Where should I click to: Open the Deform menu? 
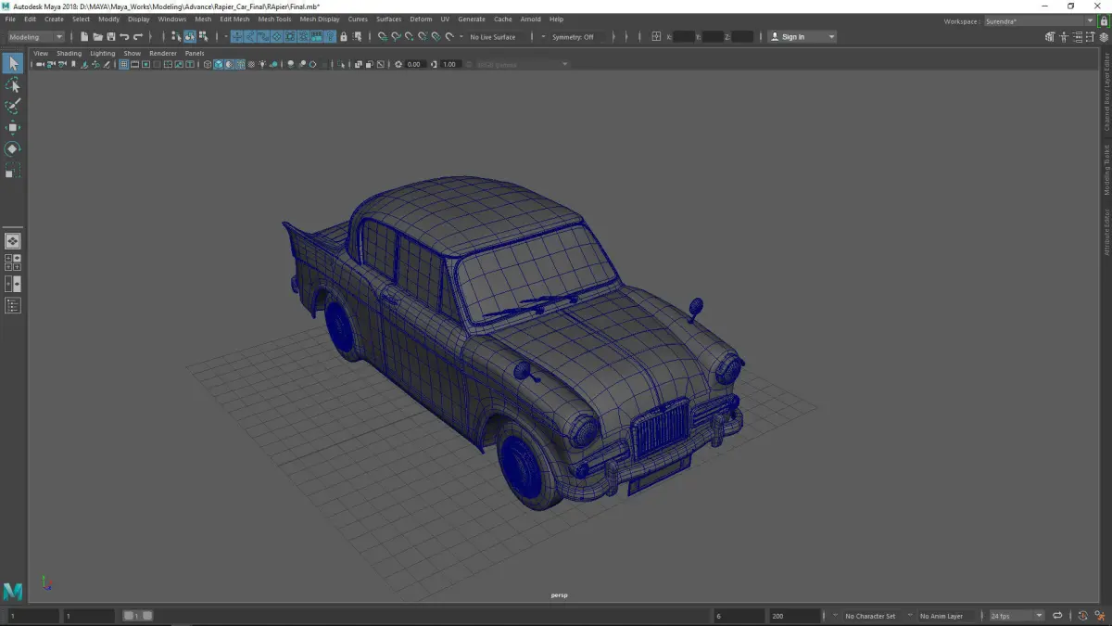421,19
